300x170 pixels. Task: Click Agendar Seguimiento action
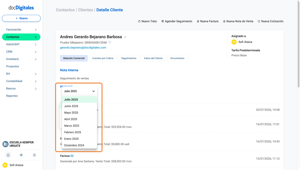177,21
